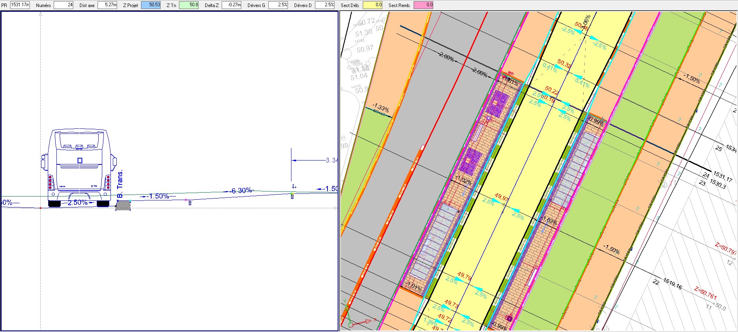
Task: Click the green Z Tn value field
Action: coord(189,5)
